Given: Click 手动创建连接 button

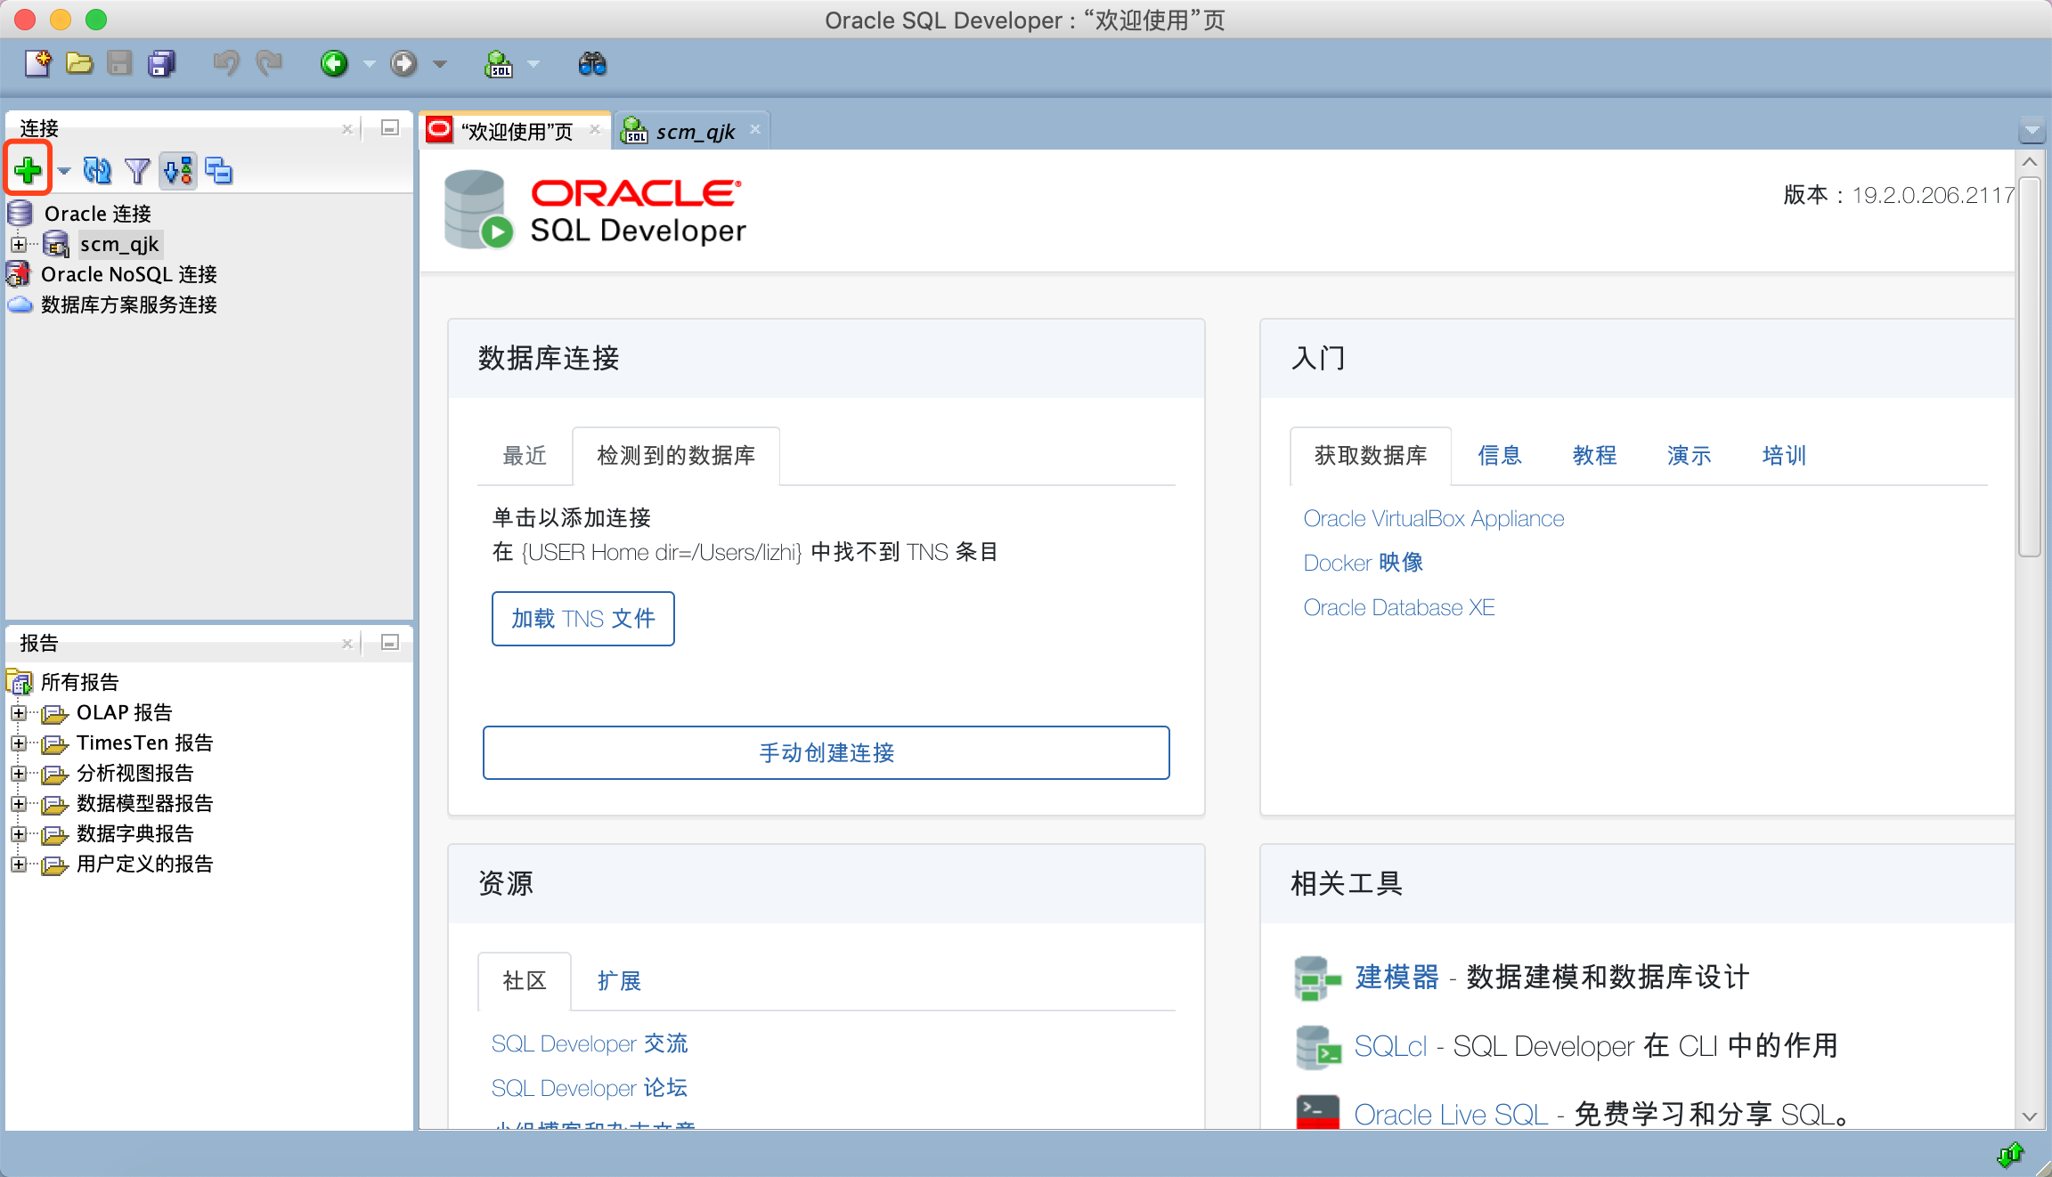Looking at the screenshot, I should coord(830,752).
